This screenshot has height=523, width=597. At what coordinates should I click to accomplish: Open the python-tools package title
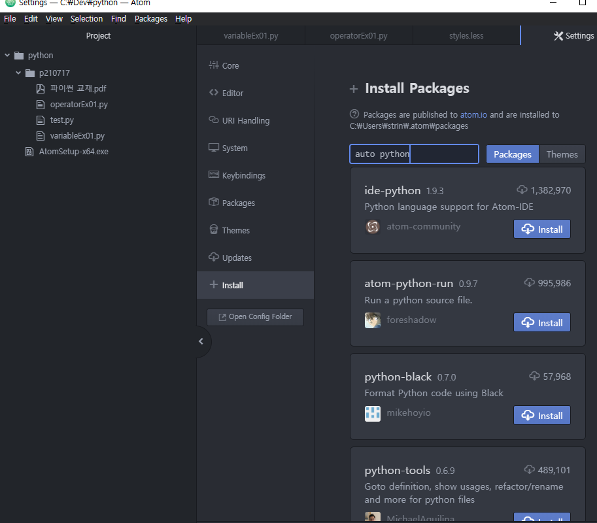click(x=397, y=470)
